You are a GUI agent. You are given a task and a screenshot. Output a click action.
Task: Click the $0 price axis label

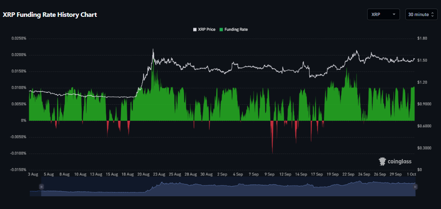420,170
